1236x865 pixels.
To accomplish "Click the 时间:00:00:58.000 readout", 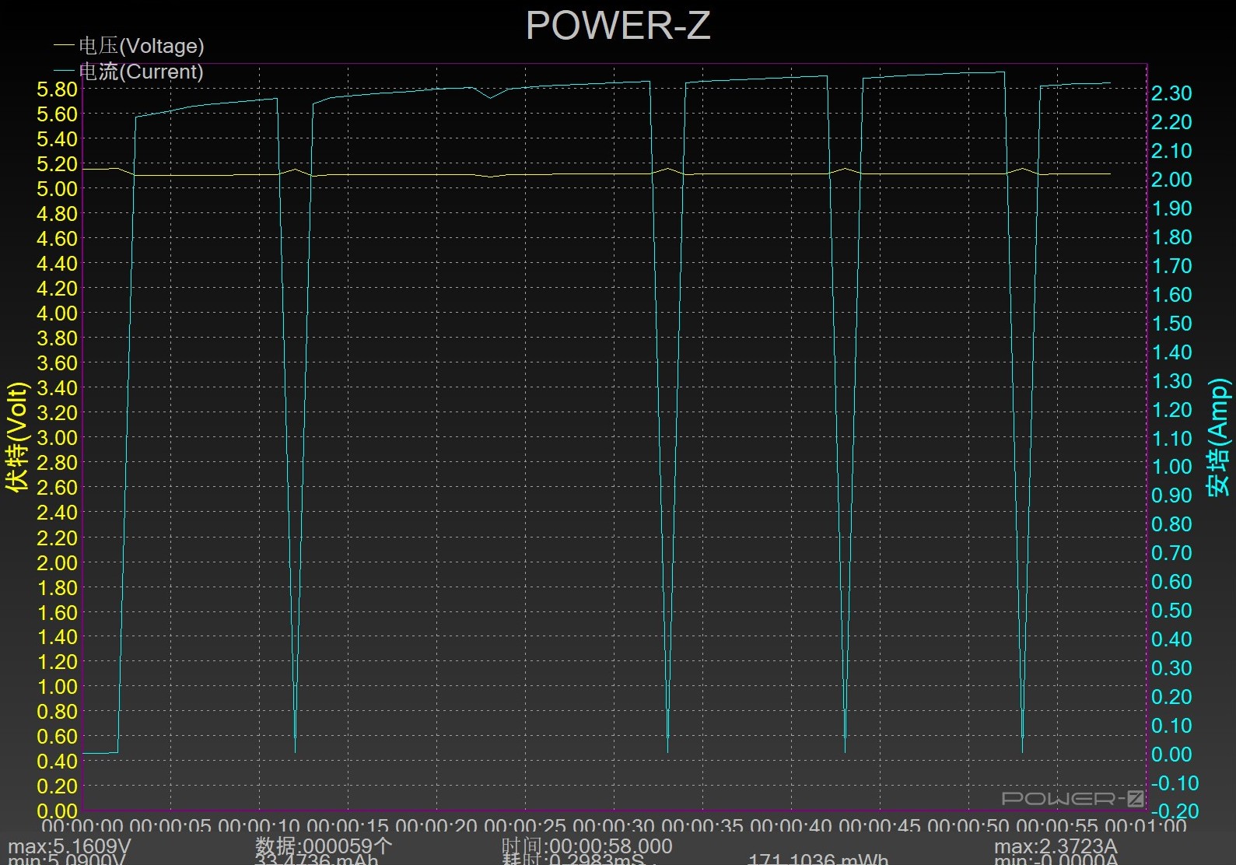I will click(586, 846).
